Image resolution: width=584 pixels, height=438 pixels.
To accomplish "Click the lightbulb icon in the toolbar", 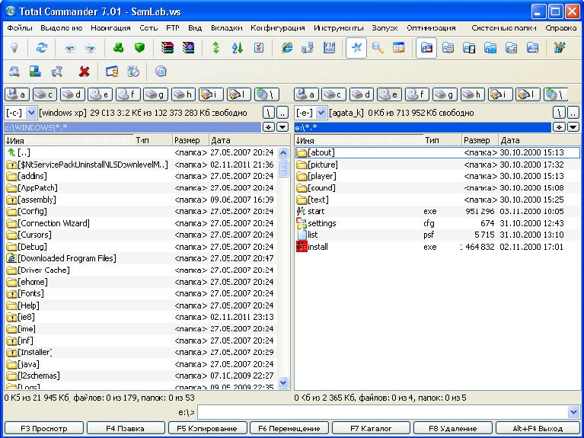I will tap(14, 48).
